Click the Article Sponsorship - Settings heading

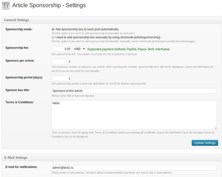click(49, 5)
